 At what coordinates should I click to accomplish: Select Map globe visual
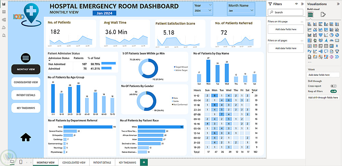click(x=315, y=41)
